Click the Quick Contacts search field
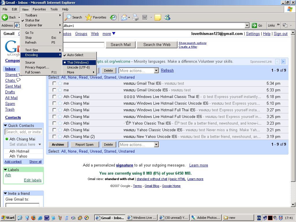Screen dimensions: 296x222 (x=23, y=132)
